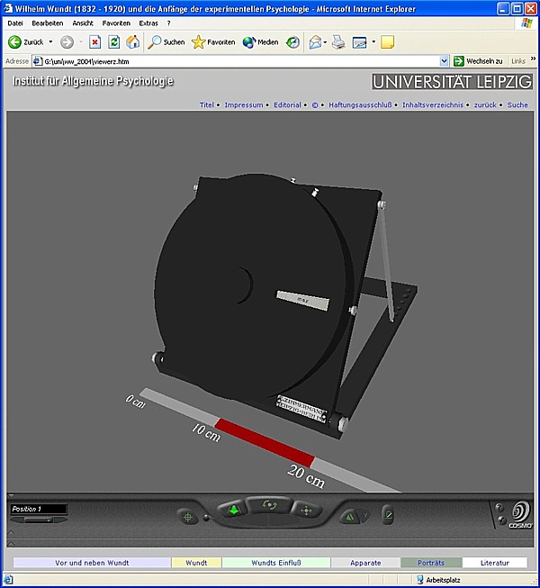Refresh the page with green arrows icon
Viewport: 540px width, 588px height.
tap(114, 42)
